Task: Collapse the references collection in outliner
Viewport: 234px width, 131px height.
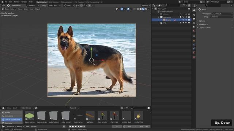Action: pyautogui.click(x=159, y=17)
